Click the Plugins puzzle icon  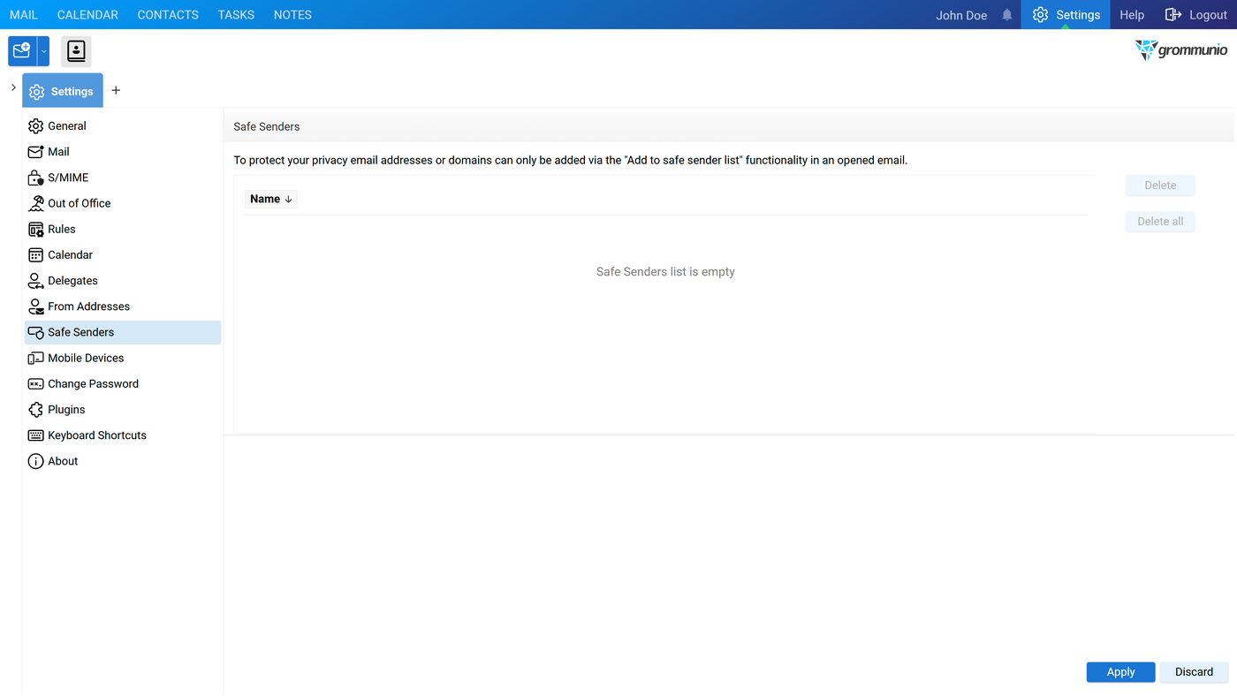35,410
